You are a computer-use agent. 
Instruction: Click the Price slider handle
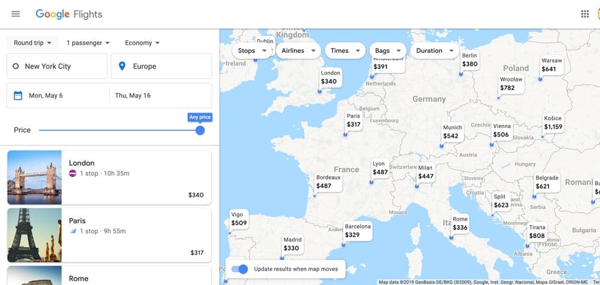pos(200,130)
